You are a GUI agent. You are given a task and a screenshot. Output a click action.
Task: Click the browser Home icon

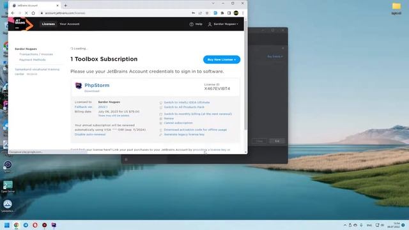[x=33, y=13]
